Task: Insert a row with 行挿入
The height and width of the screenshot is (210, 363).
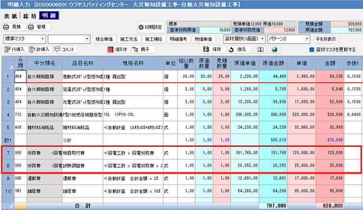Action: click(x=15, y=49)
